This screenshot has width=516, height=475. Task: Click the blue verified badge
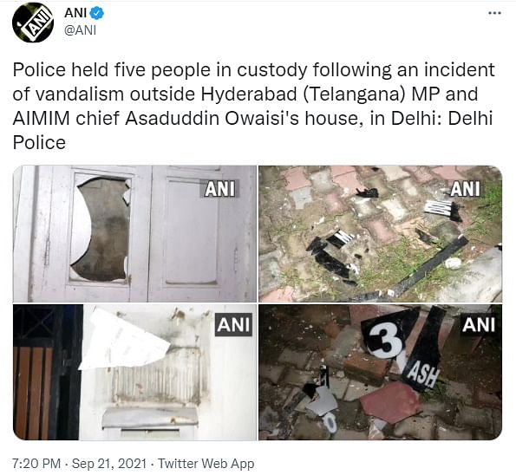click(x=97, y=13)
